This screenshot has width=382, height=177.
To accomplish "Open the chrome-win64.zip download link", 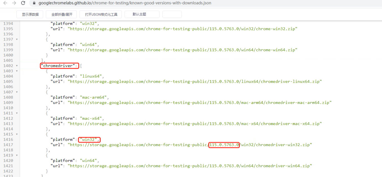I will tap(182, 50).
